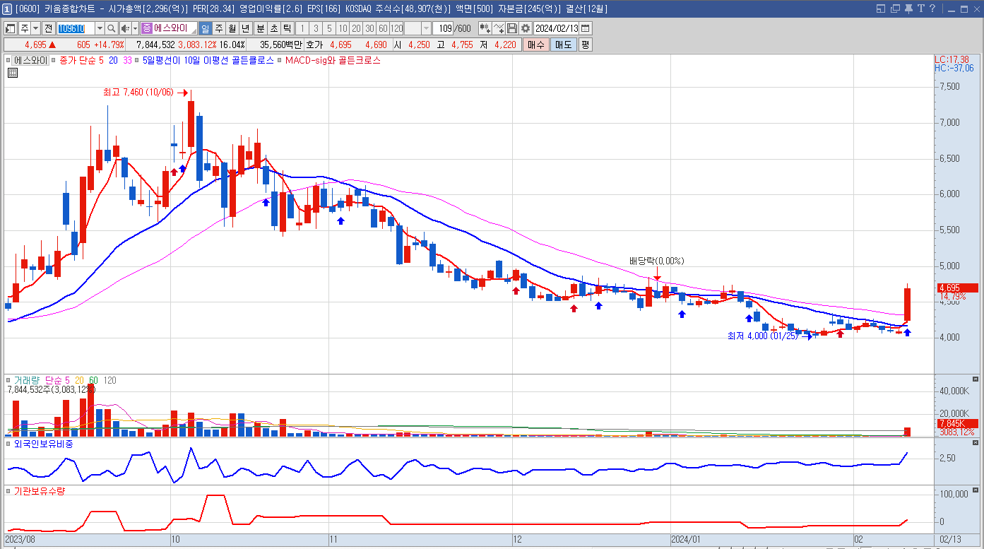This screenshot has width=984, height=549.
Task: Click the add indicator toolbar icon
Action: coord(485,28)
